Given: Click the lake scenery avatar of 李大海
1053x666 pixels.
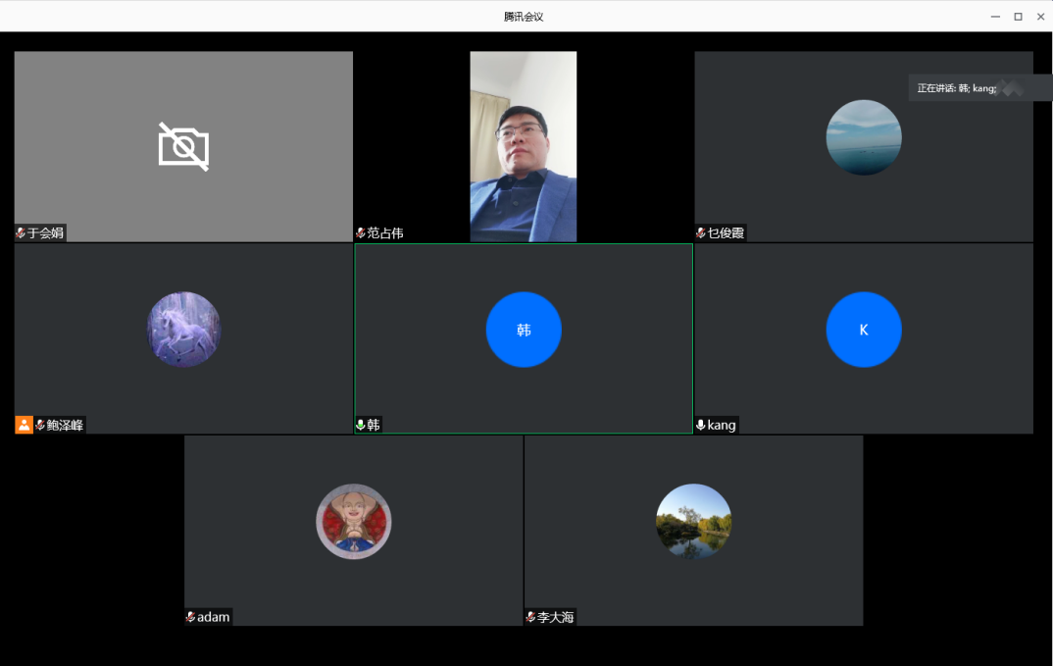Looking at the screenshot, I should click(x=693, y=521).
